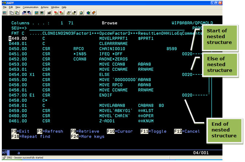Click ANDNE*ZEROS on line 0452.00
This screenshot has width=245, height=162.
[x=114, y=59]
